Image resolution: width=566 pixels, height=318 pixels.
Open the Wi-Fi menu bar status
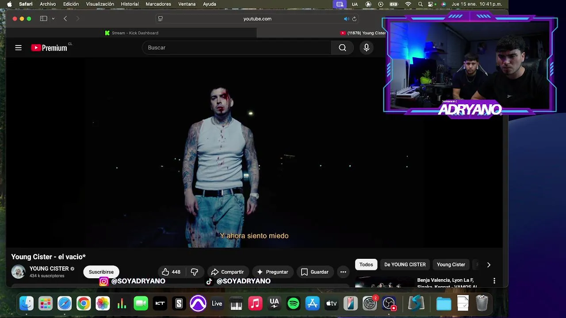408,4
